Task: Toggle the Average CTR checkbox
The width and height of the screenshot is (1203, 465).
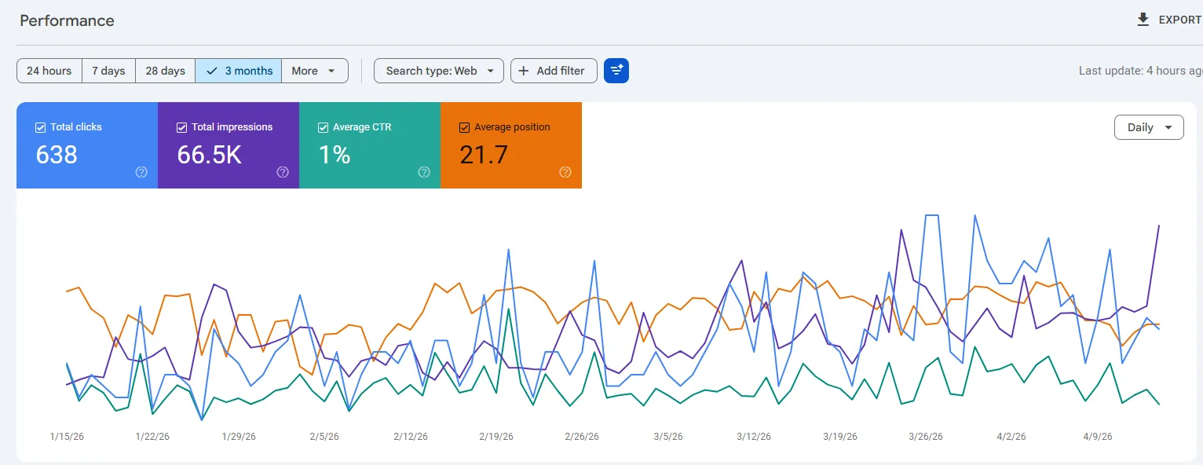Action: (x=324, y=127)
